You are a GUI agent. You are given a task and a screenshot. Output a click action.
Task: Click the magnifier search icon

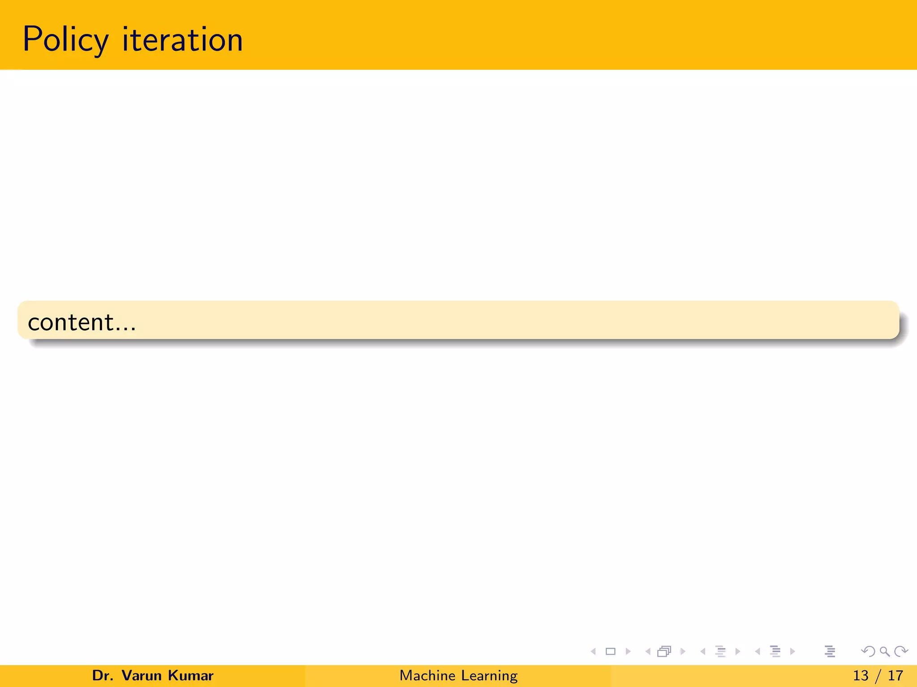884,652
